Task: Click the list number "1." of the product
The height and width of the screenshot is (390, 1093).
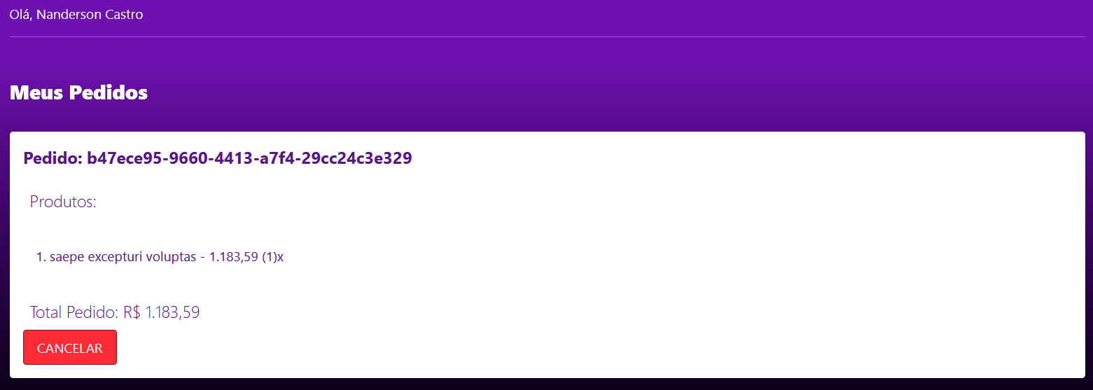Action: pyautogui.click(x=41, y=257)
